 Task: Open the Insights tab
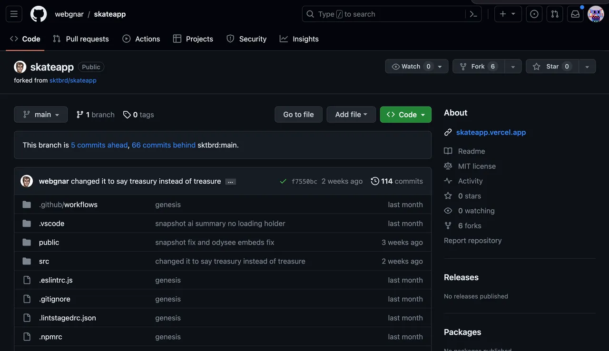tap(299, 39)
